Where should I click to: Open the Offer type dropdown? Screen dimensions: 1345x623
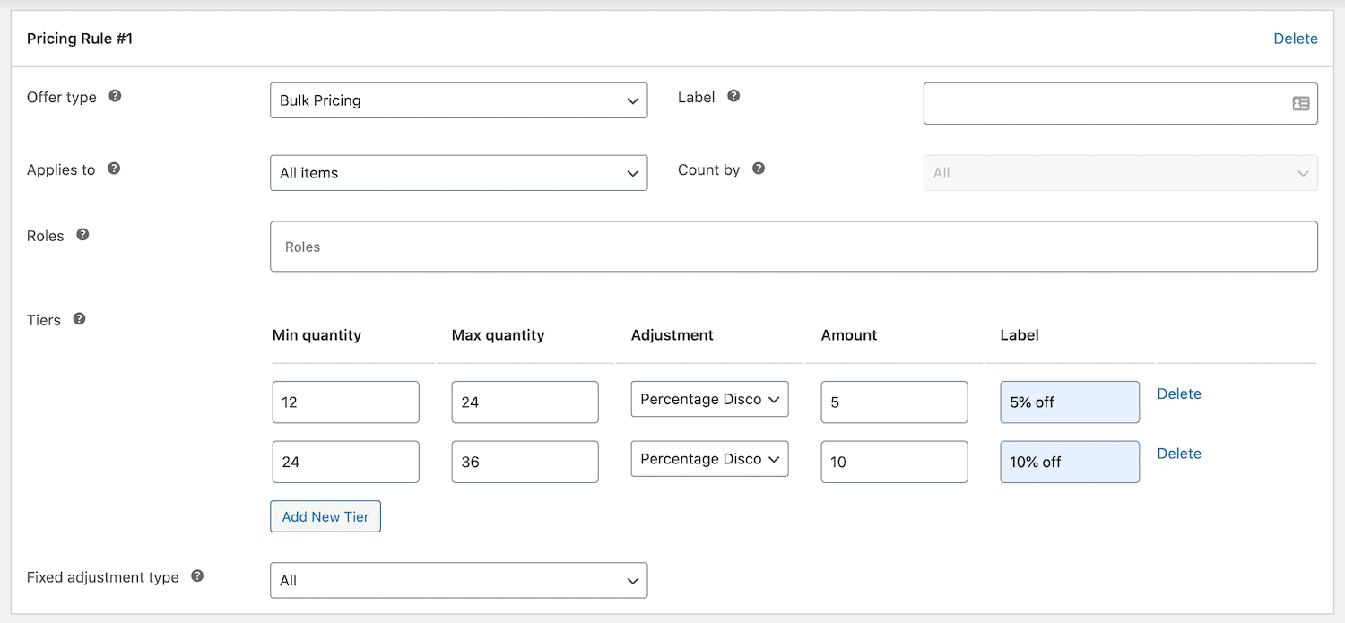[458, 100]
